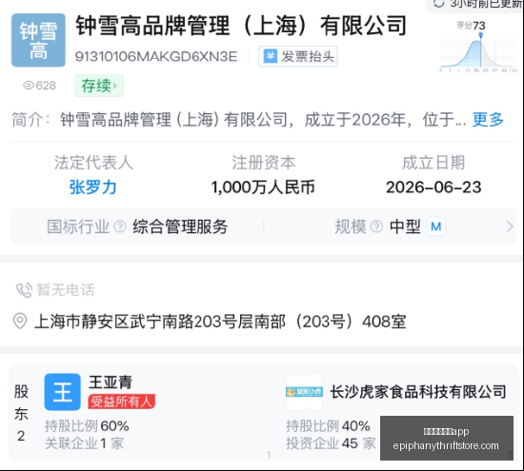Open shareholder 长沙虎家食品科技有限公司
This screenshot has height=471, width=524.
tap(418, 392)
